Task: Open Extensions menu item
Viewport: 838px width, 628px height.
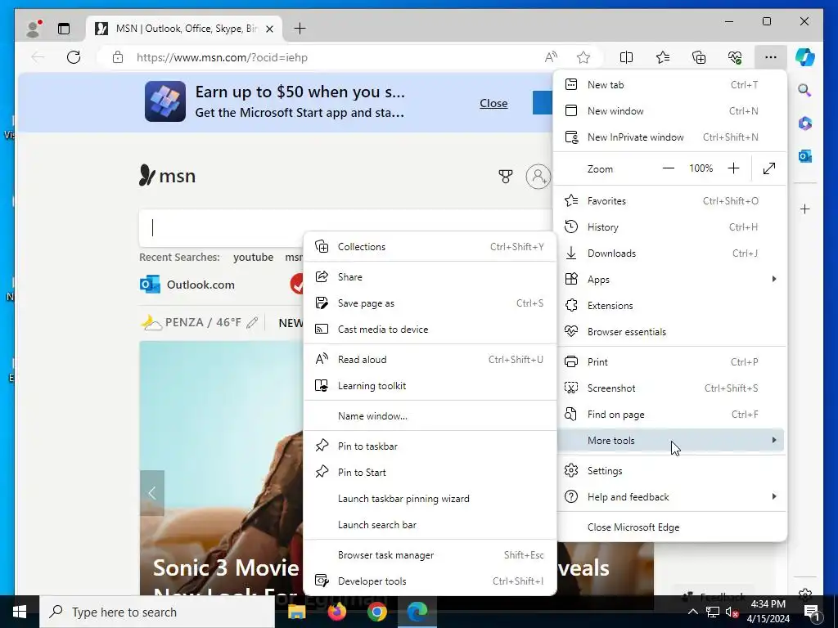Action: pos(671,306)
